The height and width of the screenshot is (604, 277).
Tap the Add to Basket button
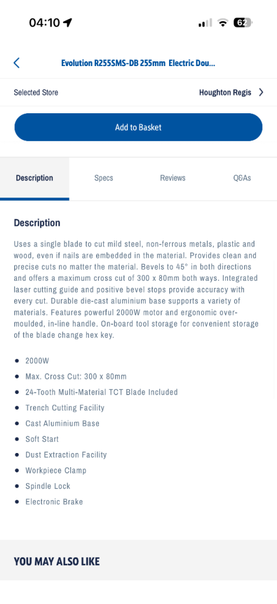click(x=138, y=127)
